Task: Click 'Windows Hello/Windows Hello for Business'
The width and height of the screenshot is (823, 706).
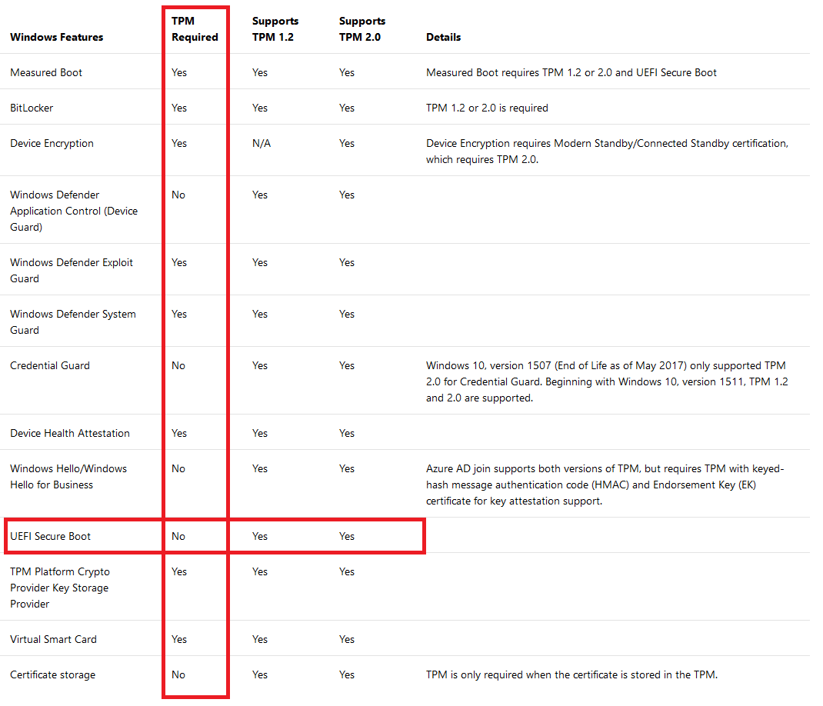Action: pyautogui.click(x=68, y=476)
